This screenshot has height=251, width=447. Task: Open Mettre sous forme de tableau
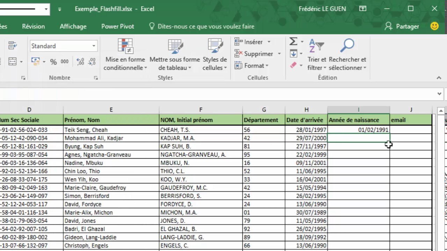point(175,54)
